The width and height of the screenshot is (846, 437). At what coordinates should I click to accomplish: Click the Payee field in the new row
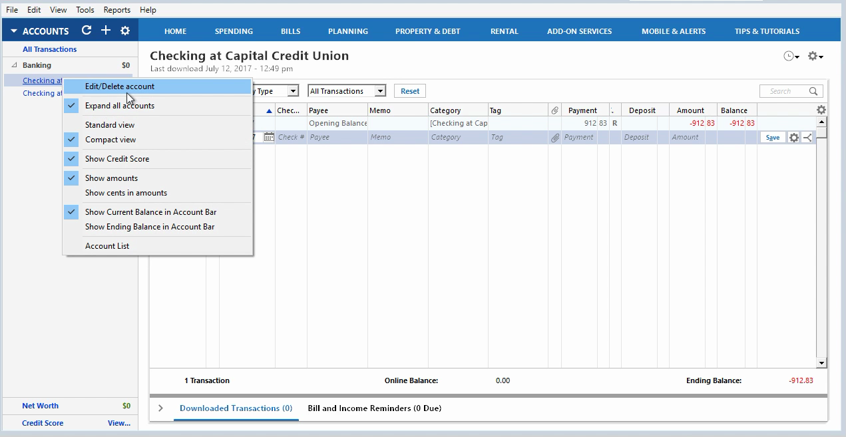[x=337, y=137]
